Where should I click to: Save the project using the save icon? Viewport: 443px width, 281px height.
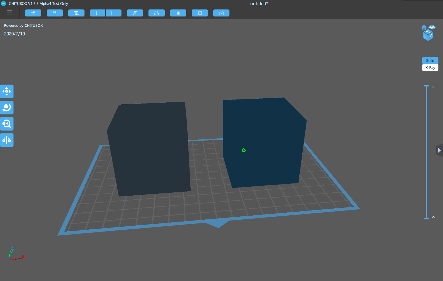(55, 13)
